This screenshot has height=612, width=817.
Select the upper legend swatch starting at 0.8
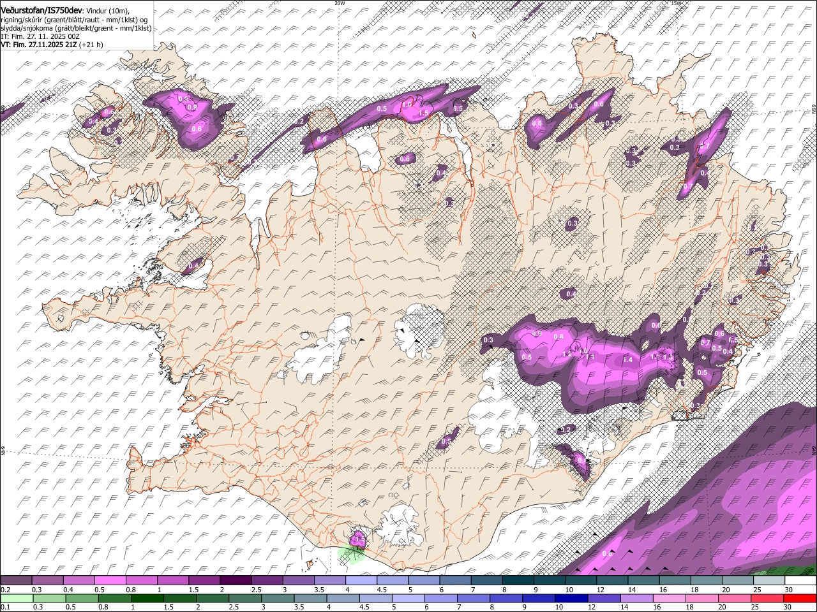point(141,580)
